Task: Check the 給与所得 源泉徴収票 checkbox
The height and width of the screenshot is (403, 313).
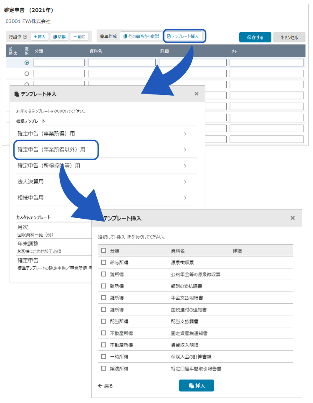Action: tap(103, 263)
